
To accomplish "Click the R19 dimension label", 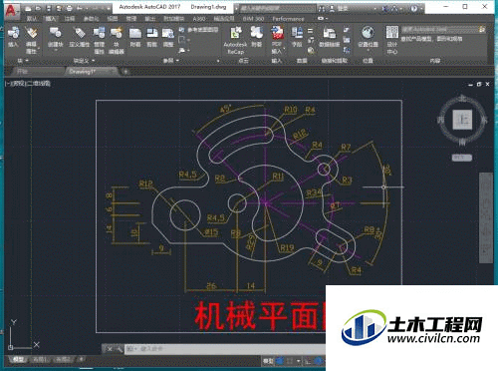I will [287, 248].
